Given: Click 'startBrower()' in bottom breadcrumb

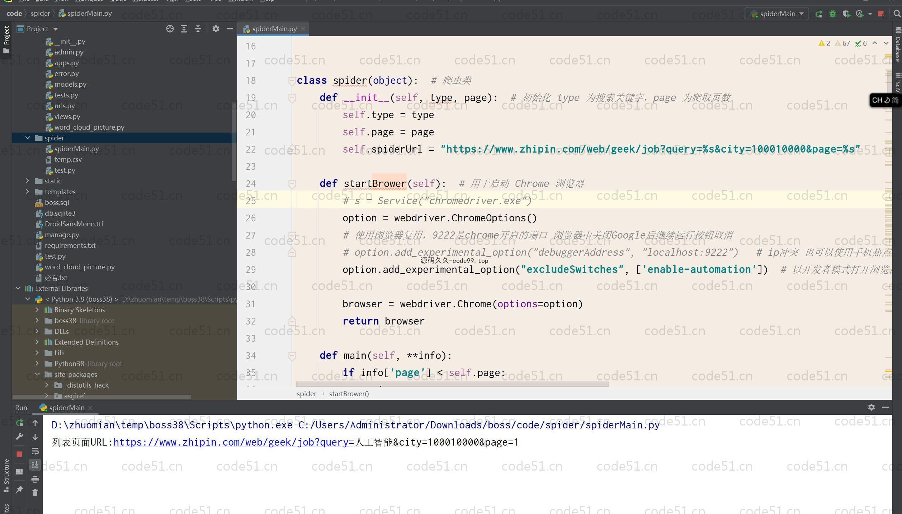Looking at the screenshot, I should pos(349,394).
